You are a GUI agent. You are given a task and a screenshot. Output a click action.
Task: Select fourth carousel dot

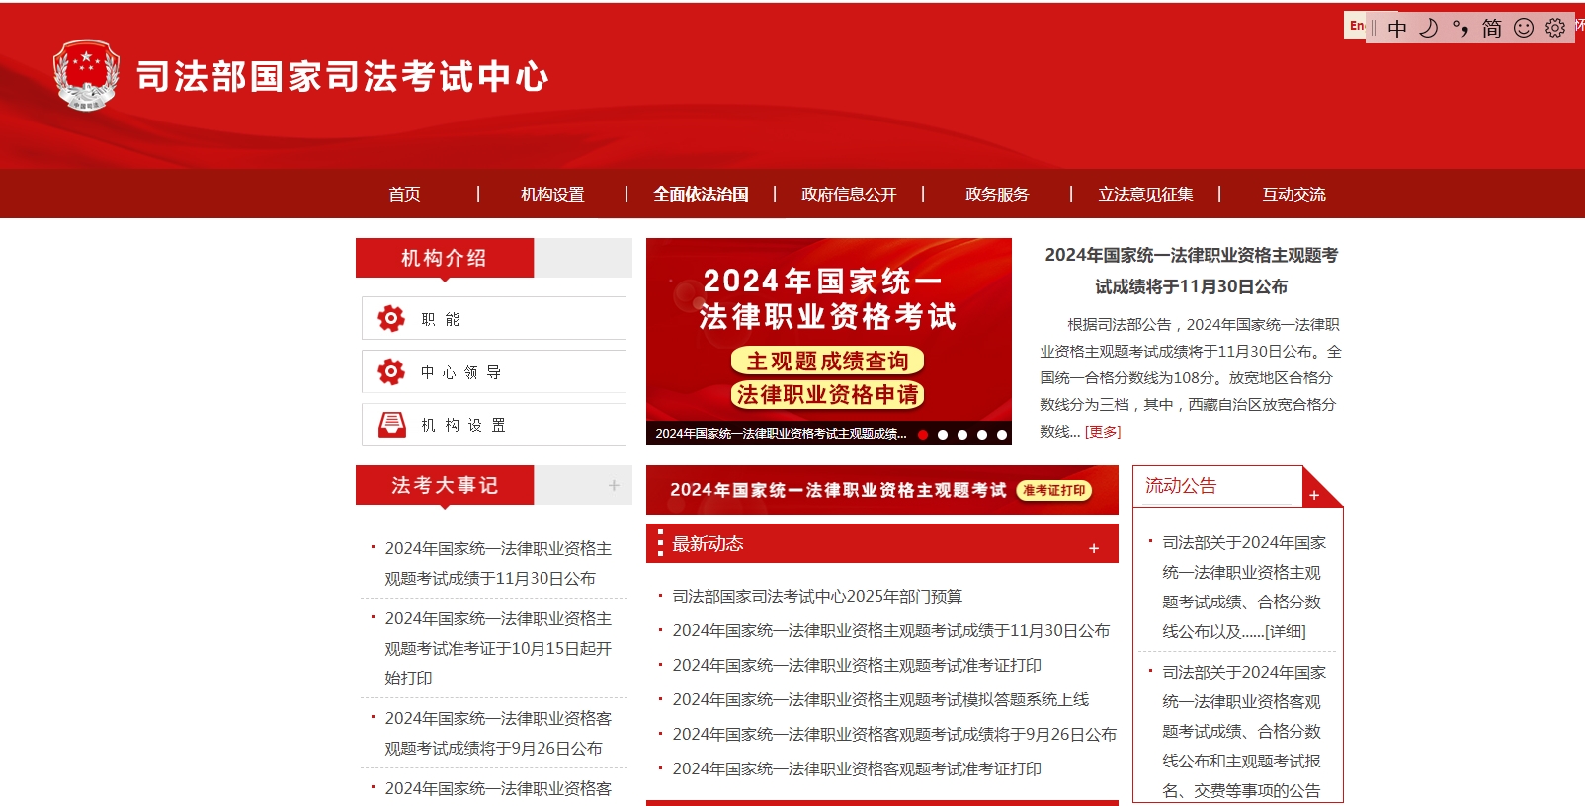982,434
